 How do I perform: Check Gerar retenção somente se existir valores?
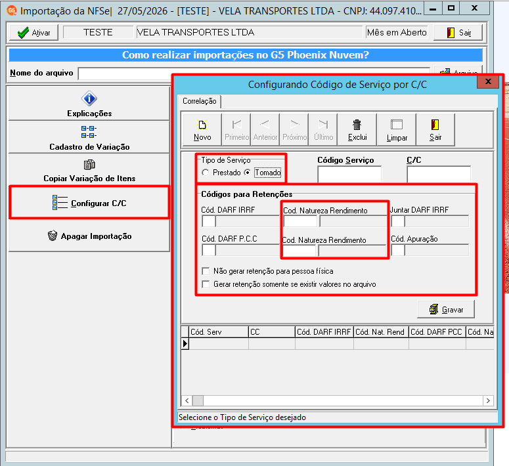tap(206, 284)
